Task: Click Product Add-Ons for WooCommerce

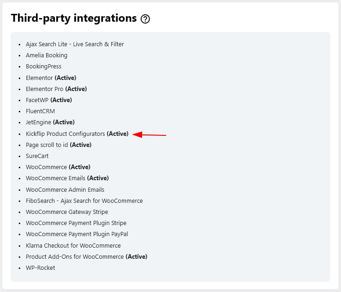Action: click(x=87, y=257)
